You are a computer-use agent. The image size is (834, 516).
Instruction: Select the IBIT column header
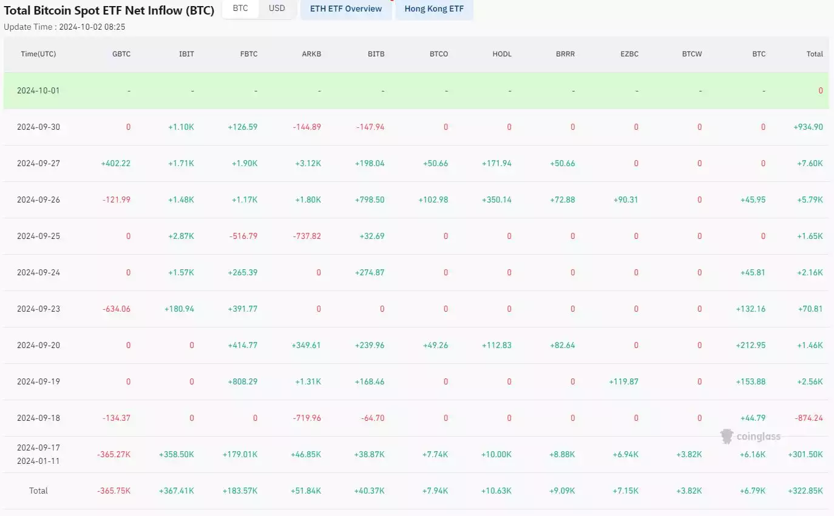coord(186,54)
